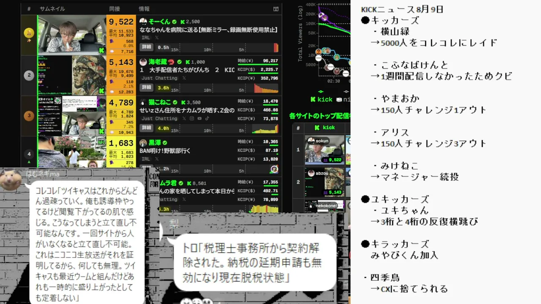Click the Kick logo on そーくん's thumbnail
Screen dimensions: 541x304
click(101, 50)
